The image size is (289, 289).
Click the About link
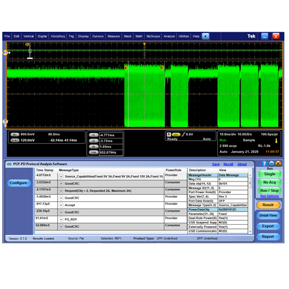(x=242, y=164)
